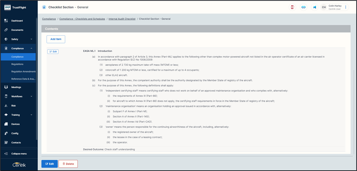Click the Documents paperclip icon
The height and width of the screenshot is (171, 357).
pos(6,30)
